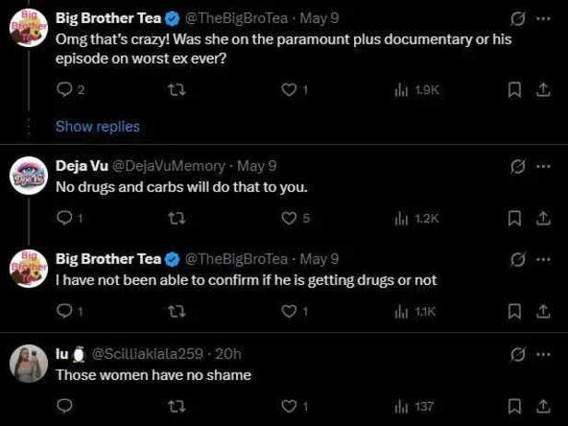This screenshot has height=426, width=568.
Task: View analytics for tweet with 1.9K views
Action: click(417, 89)
